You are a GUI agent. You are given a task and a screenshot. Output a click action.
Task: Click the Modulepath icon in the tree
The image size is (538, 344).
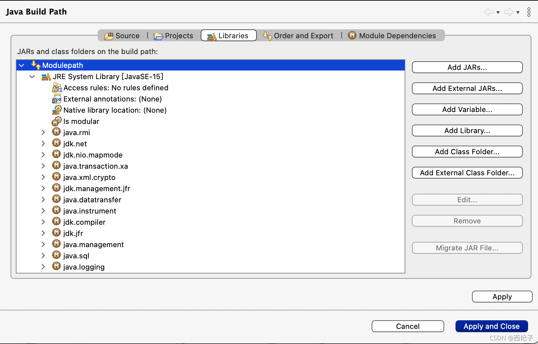pos(36,65)
